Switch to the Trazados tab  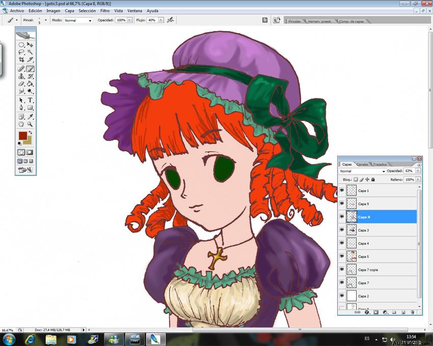tap(380, 164)
